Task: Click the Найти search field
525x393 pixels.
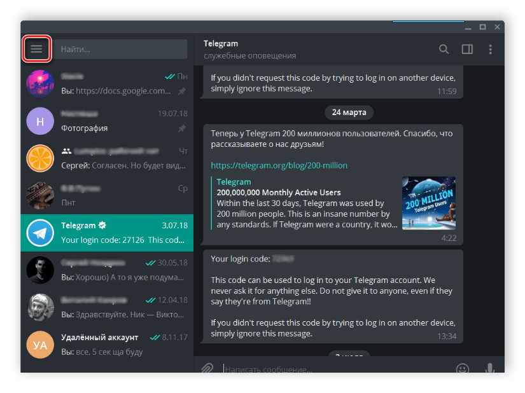Action: [120, 49]
